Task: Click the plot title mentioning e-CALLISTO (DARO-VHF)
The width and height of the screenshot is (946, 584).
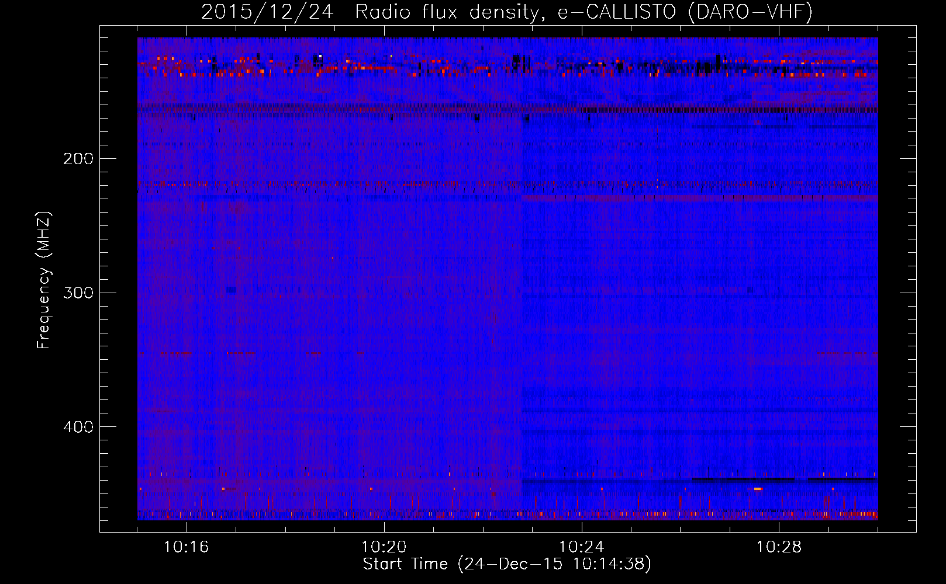Action: 507,12
